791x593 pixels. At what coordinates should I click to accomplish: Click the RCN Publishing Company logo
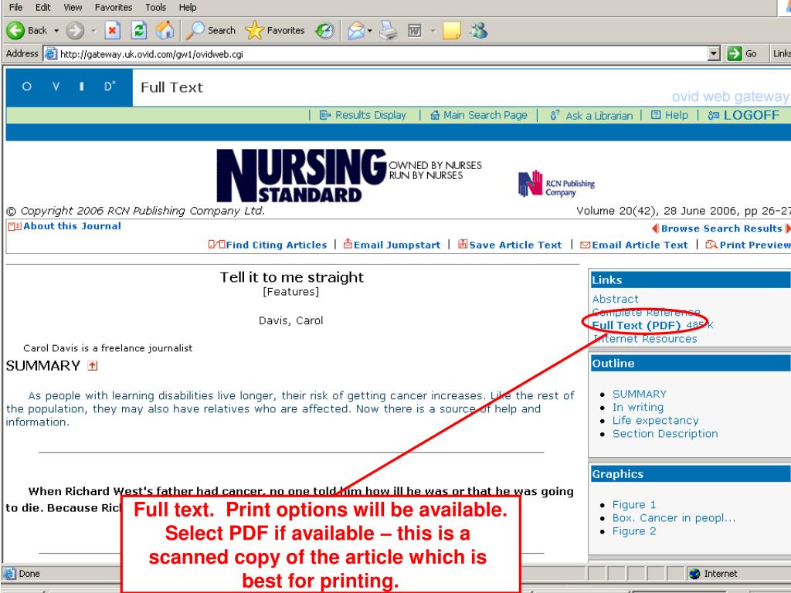[556, 184]
